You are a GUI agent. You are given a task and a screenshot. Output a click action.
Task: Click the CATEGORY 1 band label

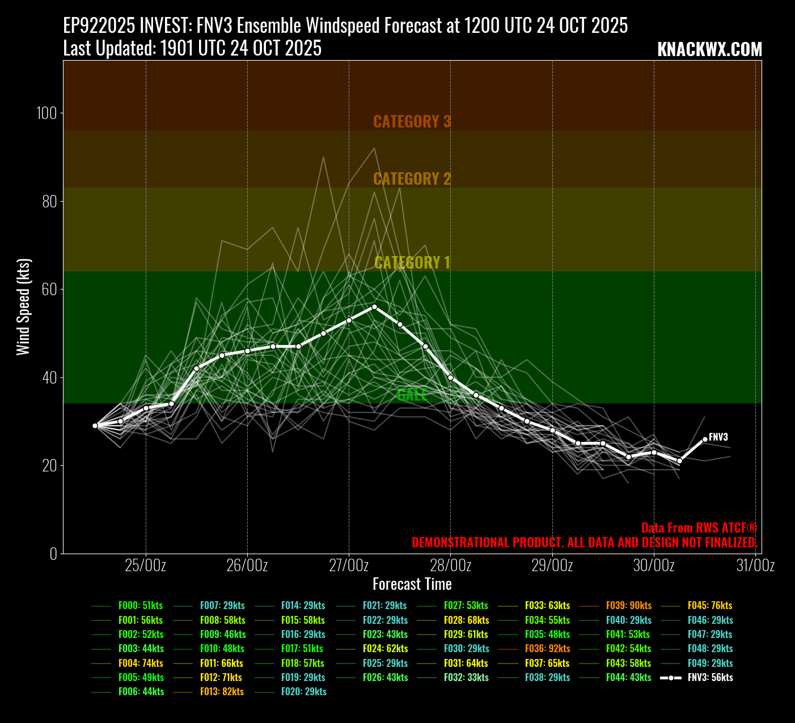point(412,263)
